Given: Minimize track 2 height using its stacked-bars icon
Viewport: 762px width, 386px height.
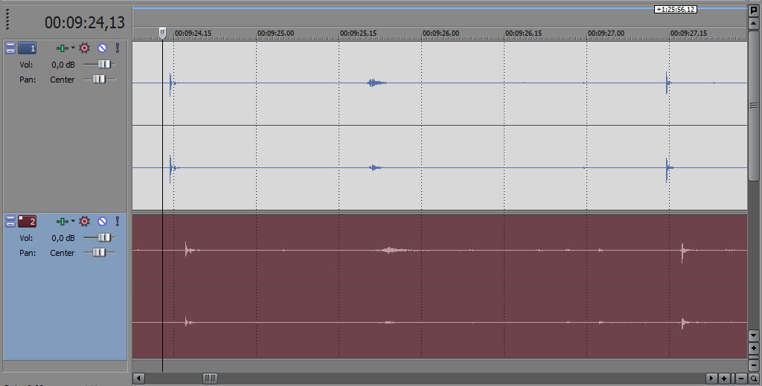Looking at the screenshot, I should click(x=10, y=222).
